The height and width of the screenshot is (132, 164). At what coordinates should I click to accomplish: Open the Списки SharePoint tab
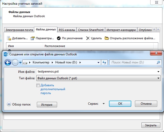click(91, 30)
